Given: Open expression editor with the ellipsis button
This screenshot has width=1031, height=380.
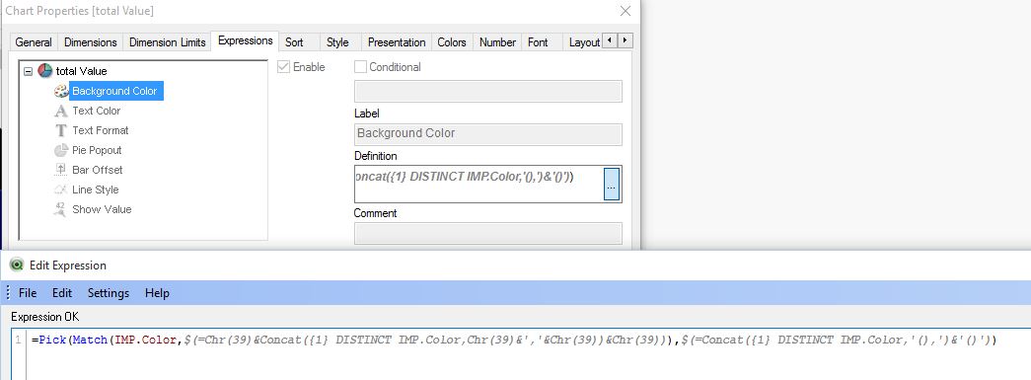Looking at the screenshot, I should 612,185.
